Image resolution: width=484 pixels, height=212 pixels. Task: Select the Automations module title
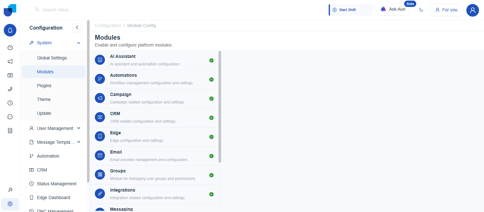click(x=124, y=75)
